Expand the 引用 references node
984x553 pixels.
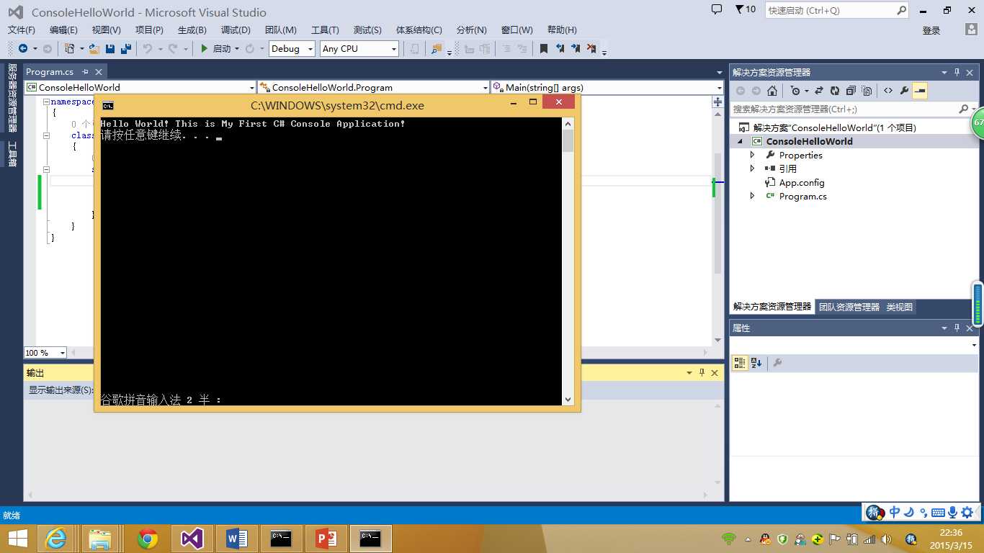tap(752, 168)
